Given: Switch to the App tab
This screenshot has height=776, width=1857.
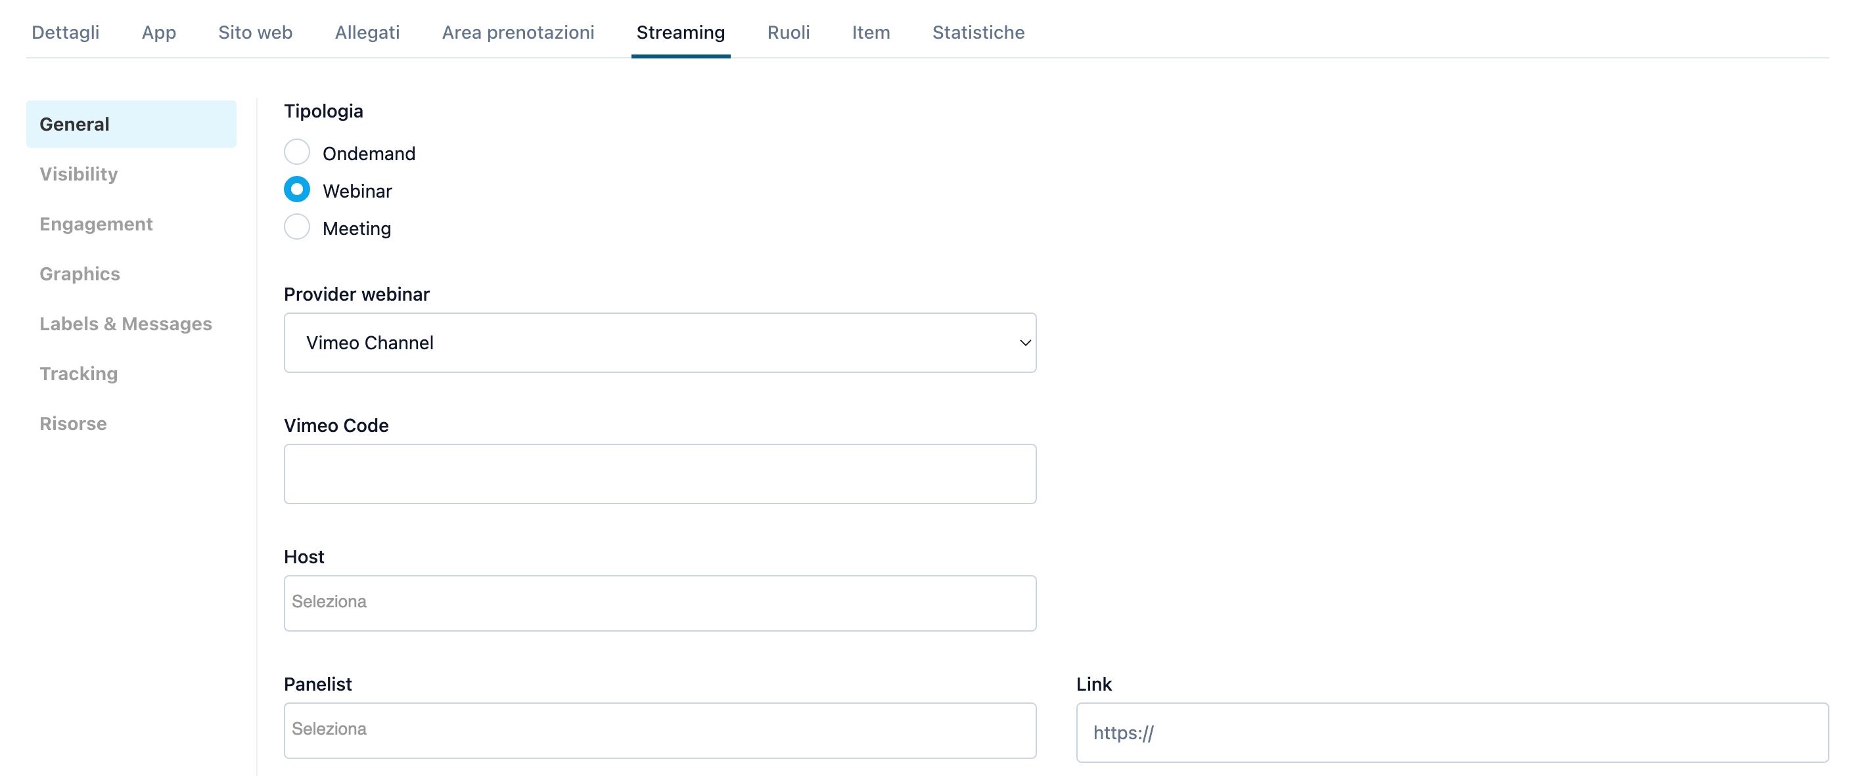Looking at the screenshot, I should pos(158,32).
